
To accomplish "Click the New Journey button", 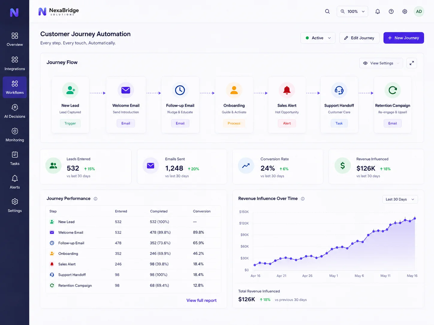I will (x=403, y=38).
